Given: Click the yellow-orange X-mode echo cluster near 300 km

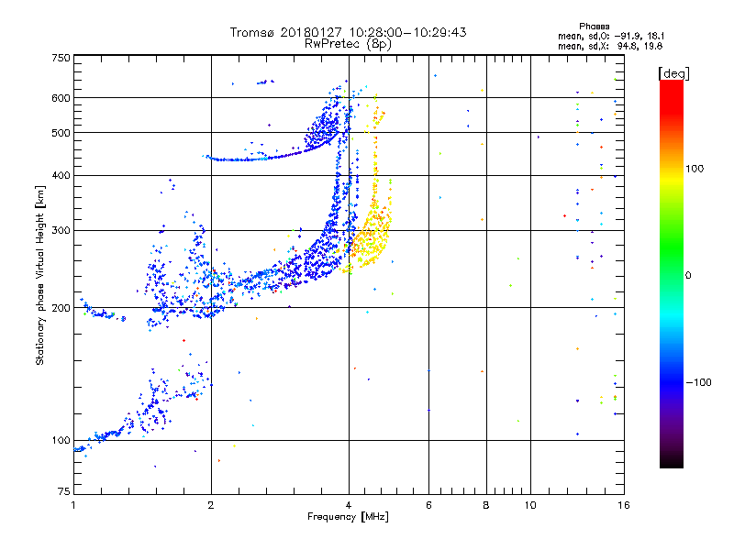Looking at the screenshot, I should click(370, 236).
